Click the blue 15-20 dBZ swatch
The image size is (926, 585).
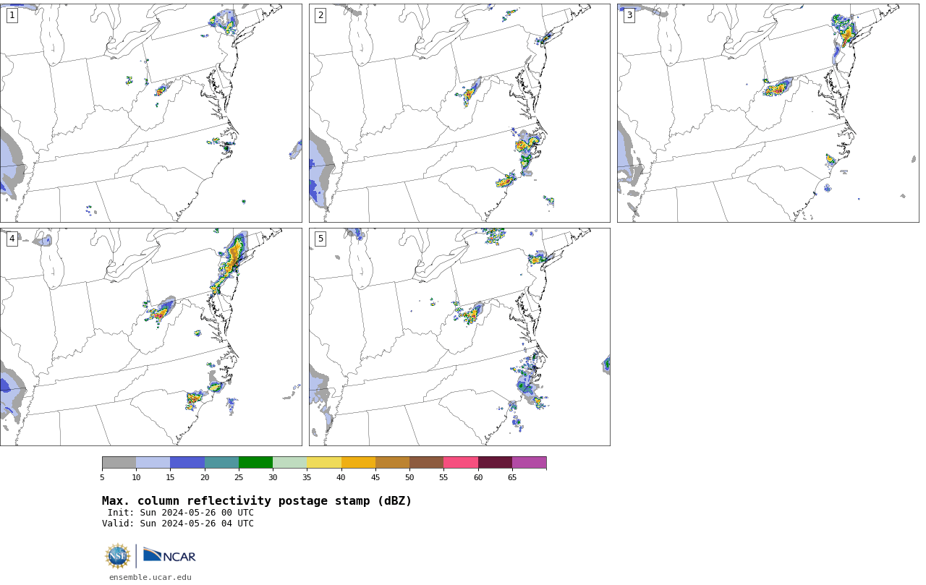[187, 463]
